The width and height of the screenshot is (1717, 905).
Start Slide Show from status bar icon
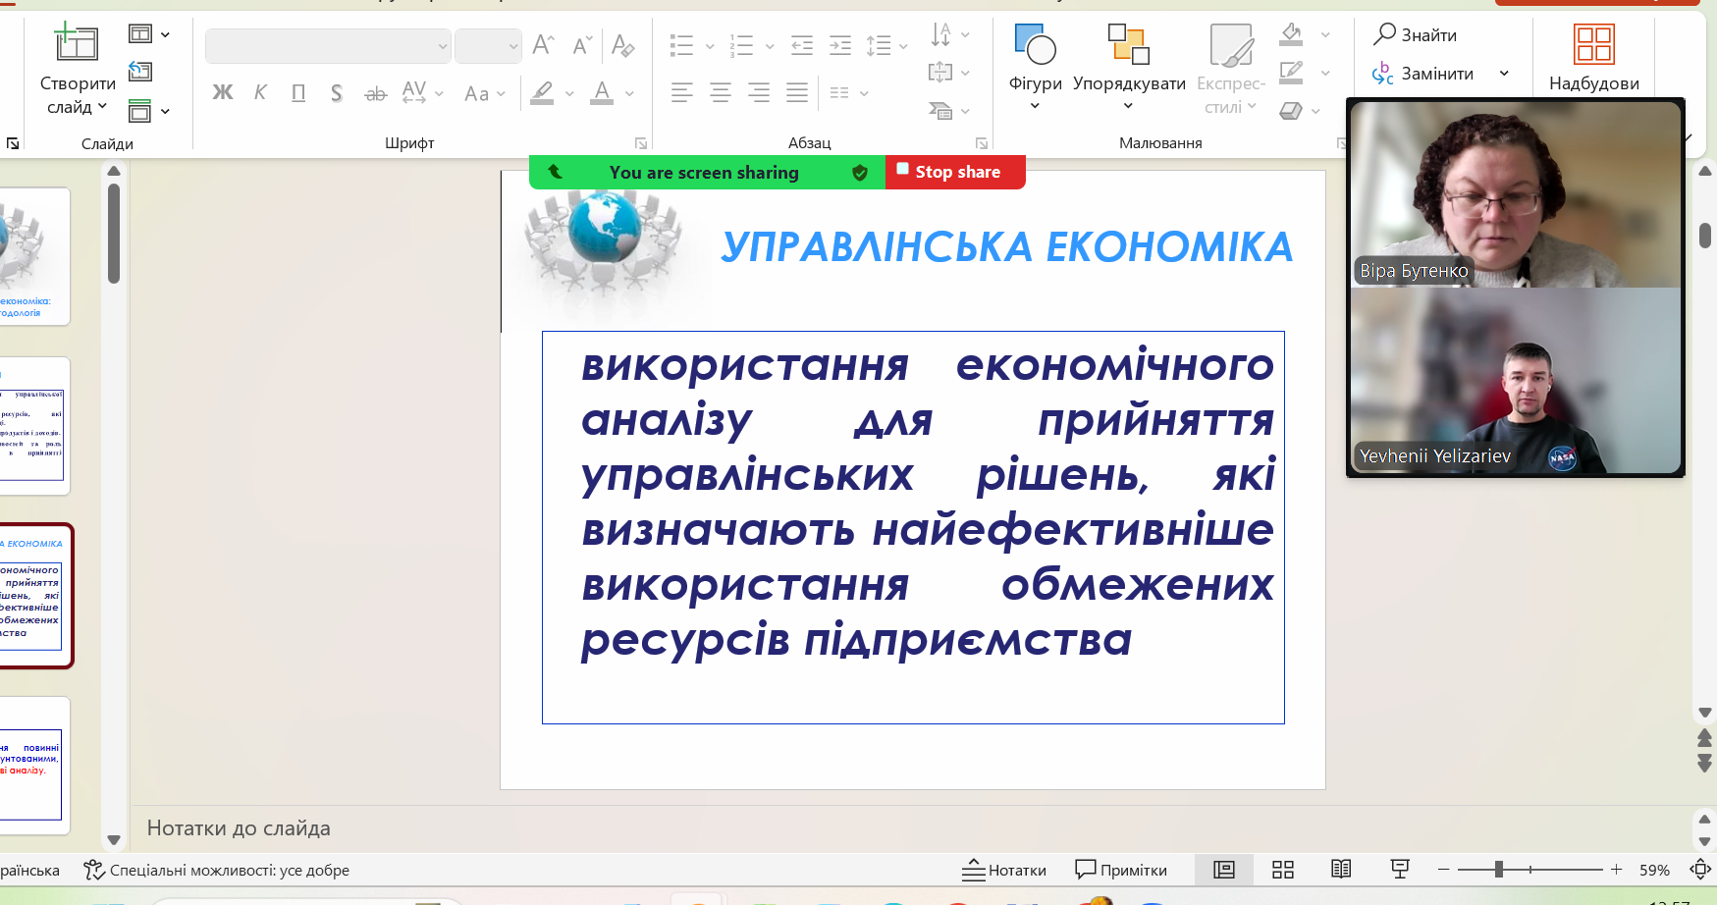pos(1400,870)
